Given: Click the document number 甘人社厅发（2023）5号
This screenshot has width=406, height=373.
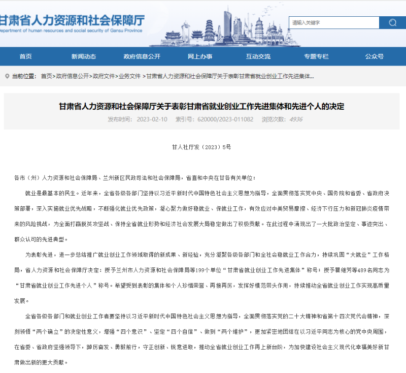Looking at the screenshot, I should coord(201,146).
